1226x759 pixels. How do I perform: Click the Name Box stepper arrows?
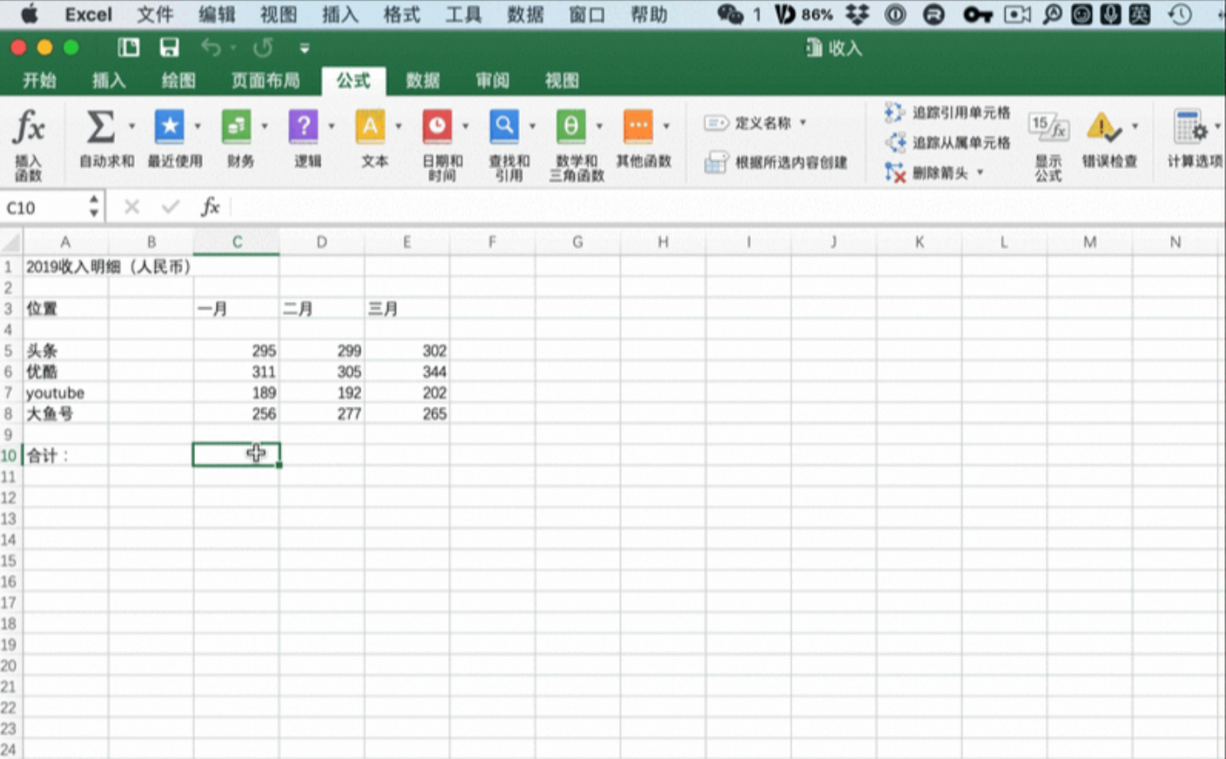tap(94, 207)
